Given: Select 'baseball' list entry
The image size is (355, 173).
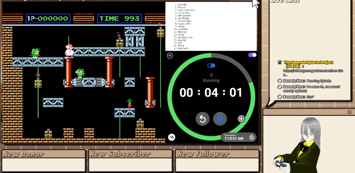Looking at the screenshot, I should pos(182,40).
